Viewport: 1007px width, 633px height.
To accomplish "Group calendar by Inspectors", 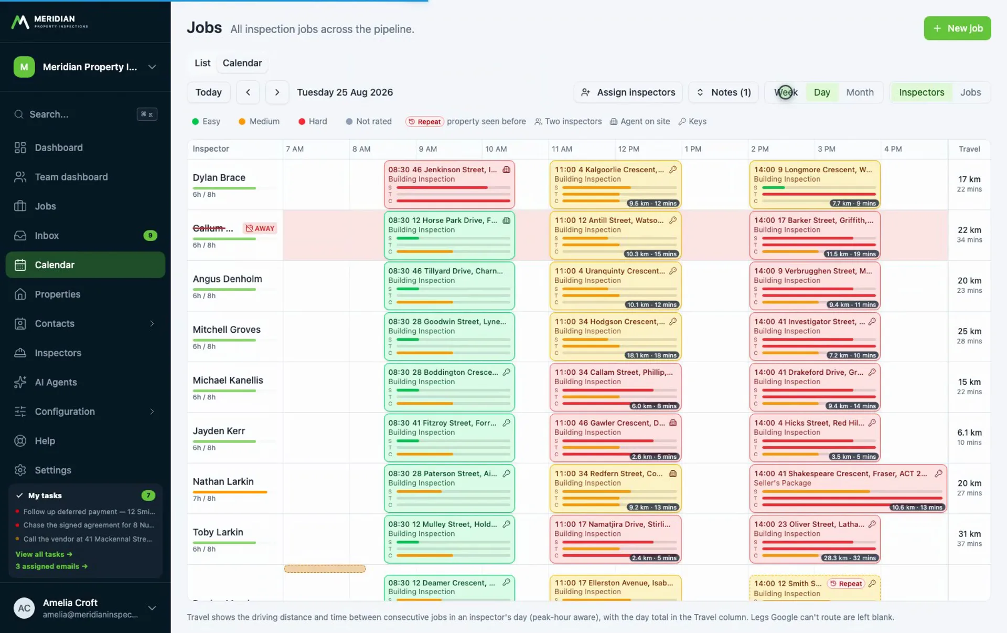I will (921, 92).
